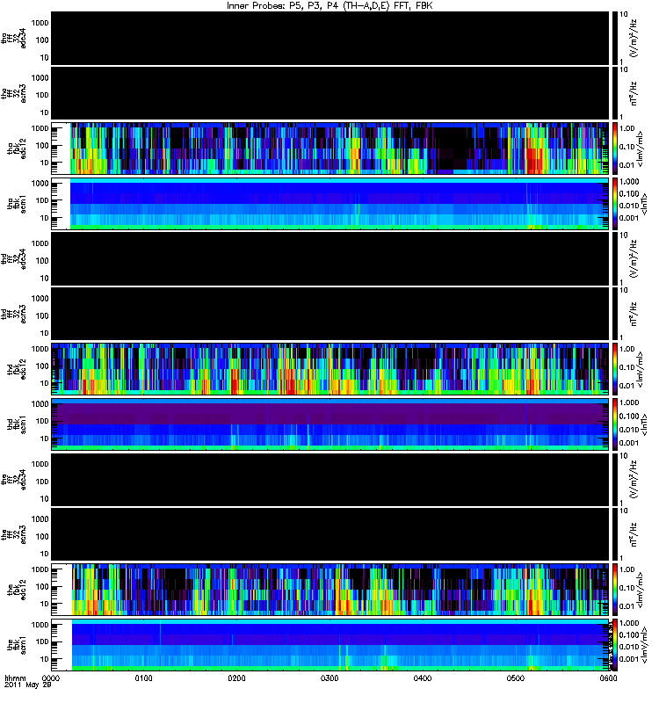Click the color bar beside tha fbk scm1 panel
This screenshot has width=659, height=703.
614,204
